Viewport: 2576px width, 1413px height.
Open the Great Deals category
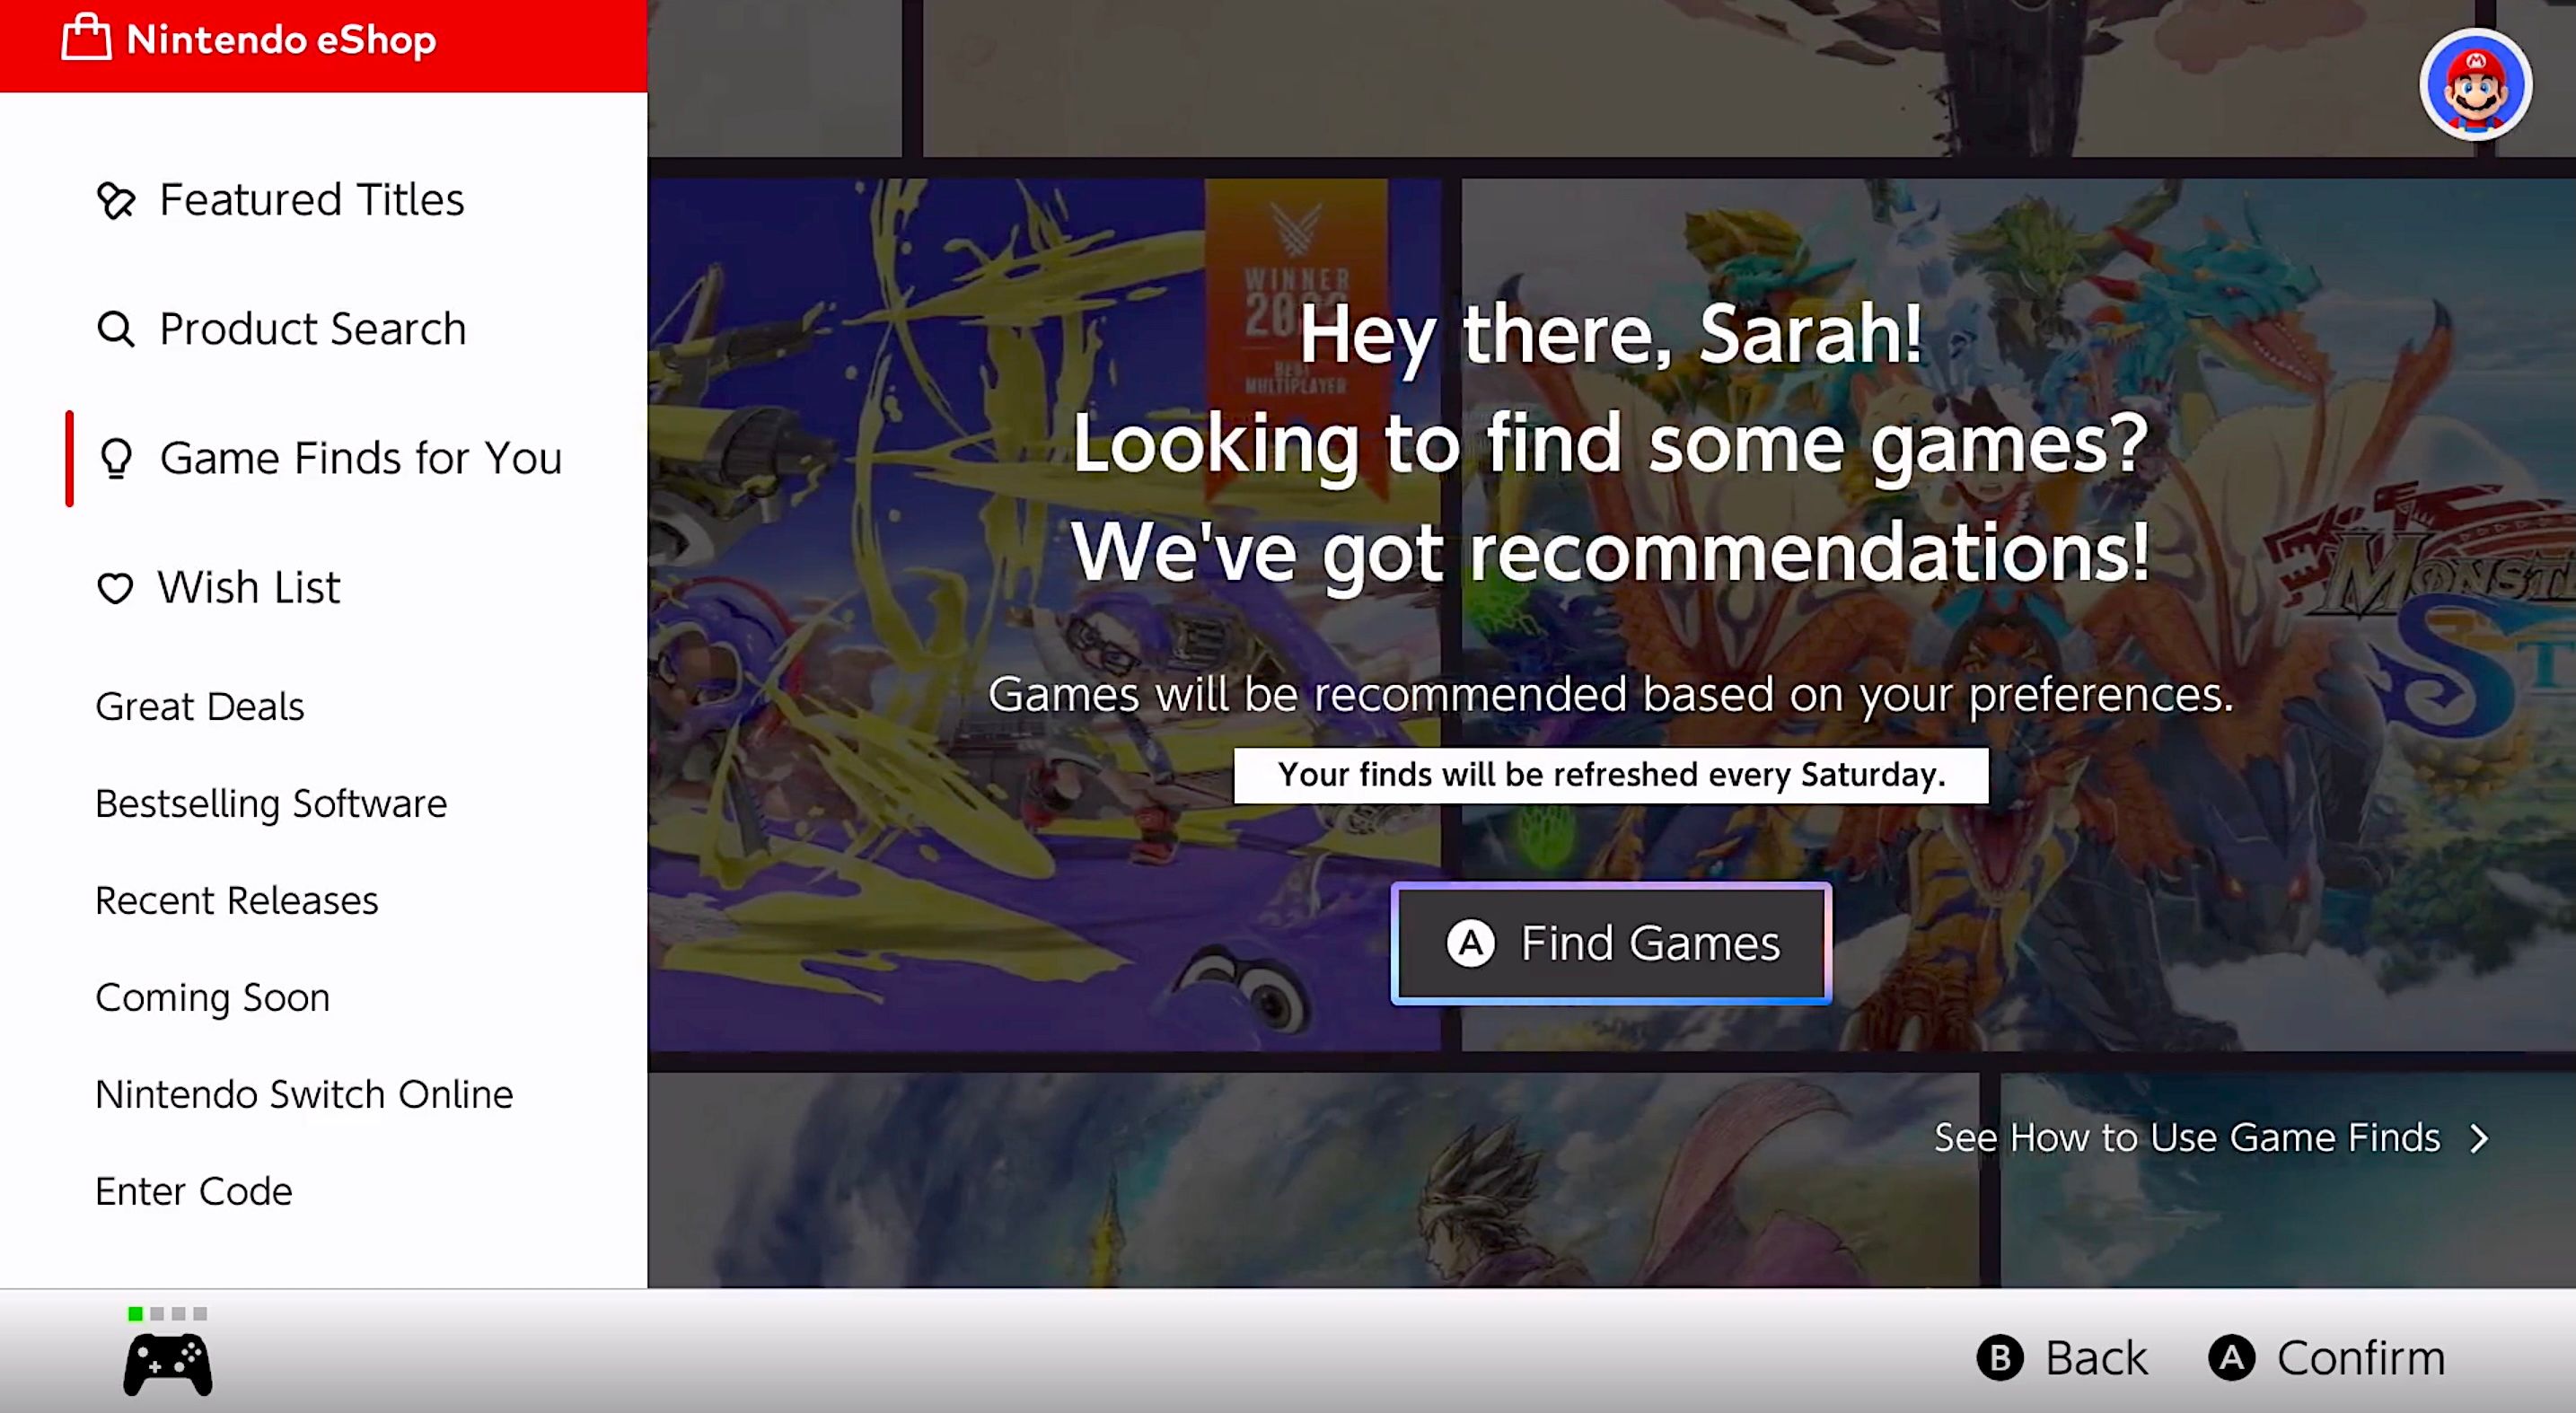coord(199,706)
